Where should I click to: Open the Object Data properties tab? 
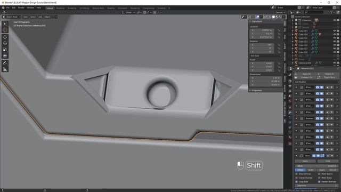[290, 132]
